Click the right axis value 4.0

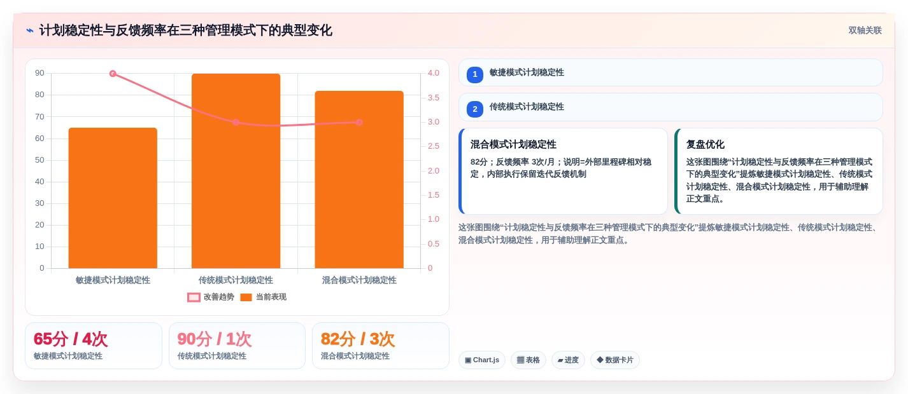434,73
